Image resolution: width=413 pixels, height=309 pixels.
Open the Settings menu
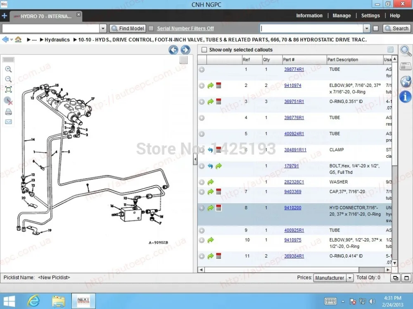(x=370, y=16)
